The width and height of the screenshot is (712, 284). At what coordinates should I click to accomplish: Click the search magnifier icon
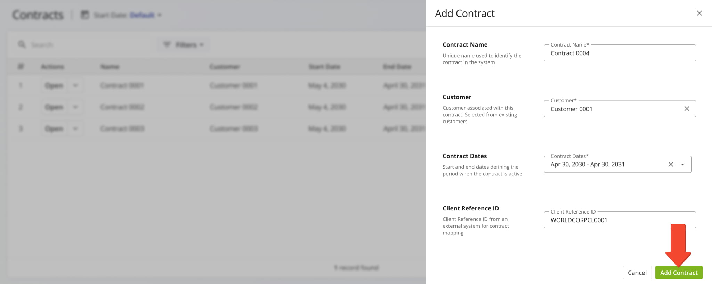[x=22, y=44]
